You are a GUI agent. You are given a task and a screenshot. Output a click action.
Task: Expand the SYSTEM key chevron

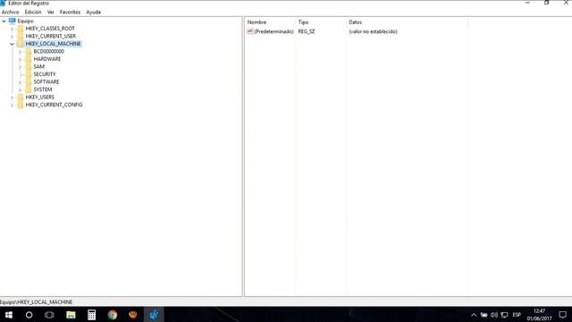(20, 89)
